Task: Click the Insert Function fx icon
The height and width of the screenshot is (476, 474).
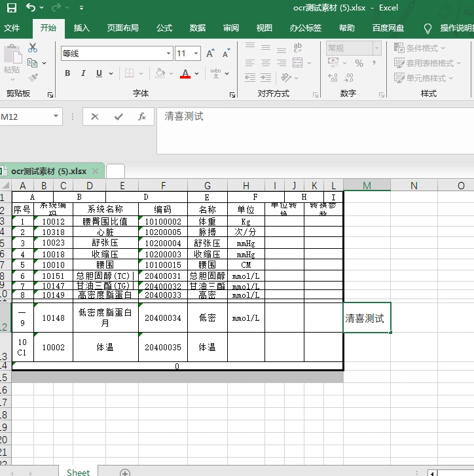Action: 142,117
